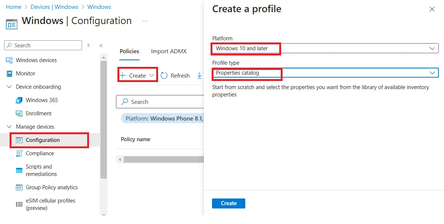Image resolution: width=444 pixels, height=224 pixels.
Task: Collapse the sidebar with double chevron
Action: [101, 45]
